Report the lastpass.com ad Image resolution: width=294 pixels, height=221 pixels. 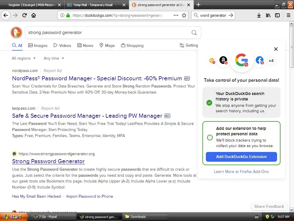pyautogui.click(x=50, y=108)
